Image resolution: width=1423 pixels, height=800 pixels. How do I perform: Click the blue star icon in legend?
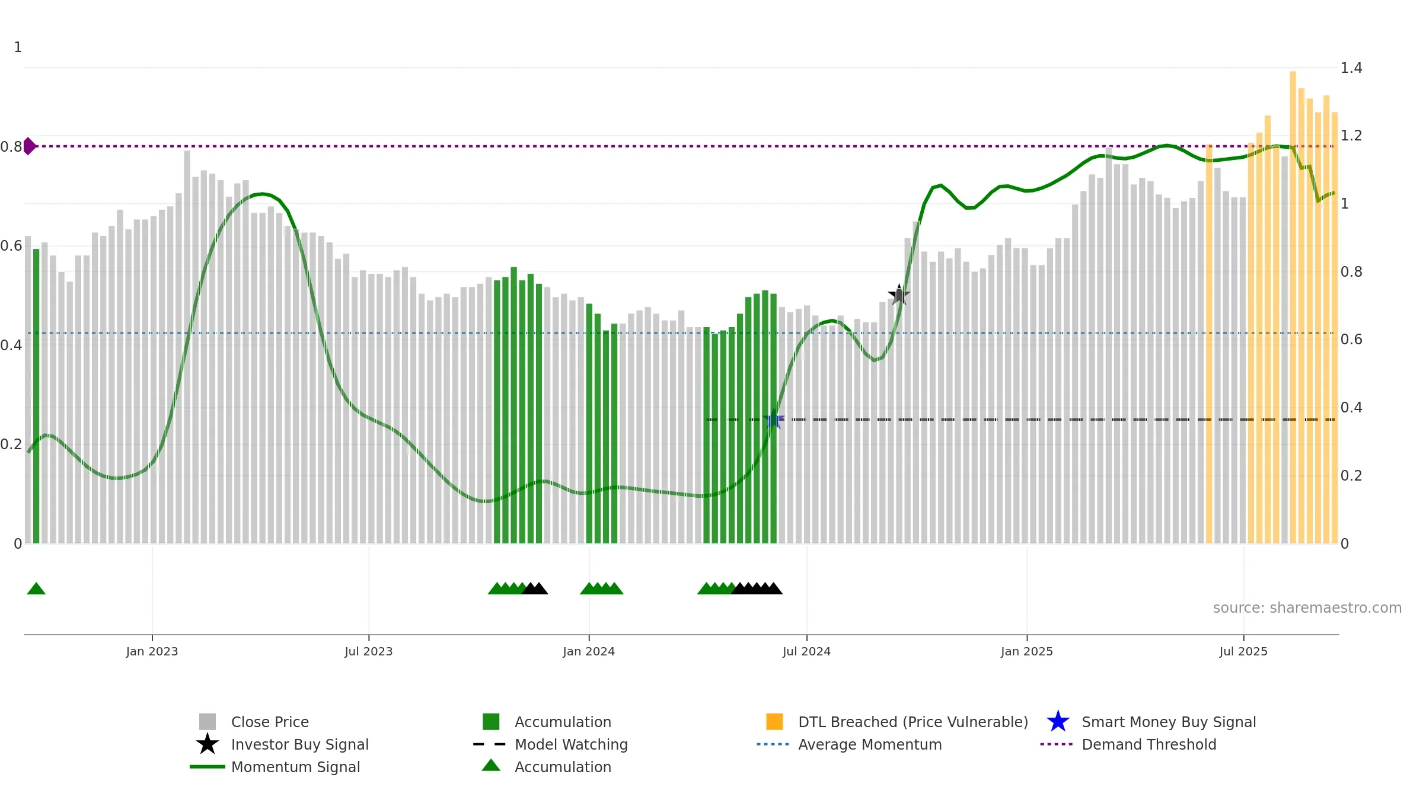pyautogui.click(x=1058, y=722)
